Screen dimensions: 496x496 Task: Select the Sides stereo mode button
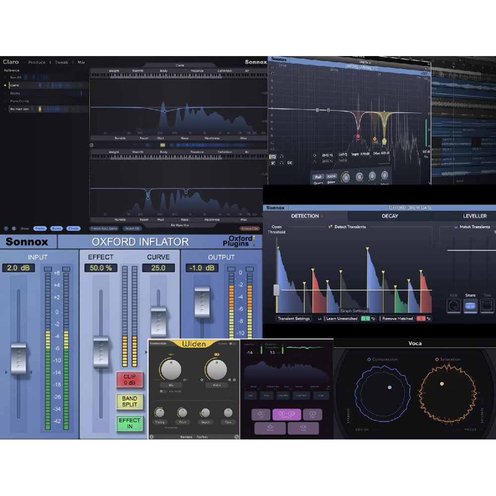pos(303,428)
